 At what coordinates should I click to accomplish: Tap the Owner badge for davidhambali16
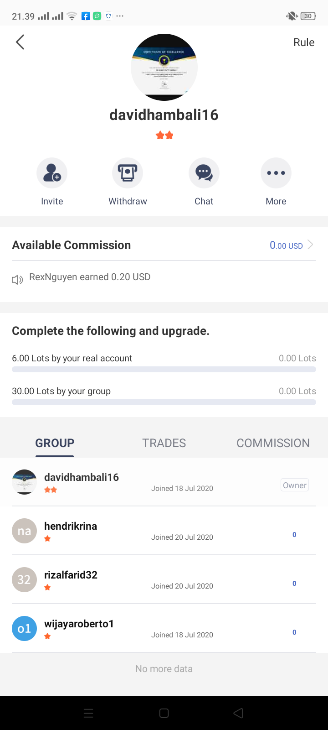coord(295,485)
